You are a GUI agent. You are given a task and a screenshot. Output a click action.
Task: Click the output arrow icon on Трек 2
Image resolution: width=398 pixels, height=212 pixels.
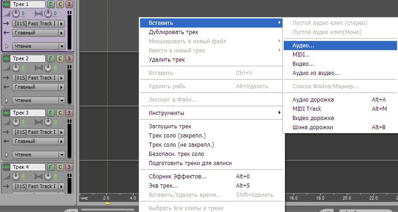click(6, 87)
